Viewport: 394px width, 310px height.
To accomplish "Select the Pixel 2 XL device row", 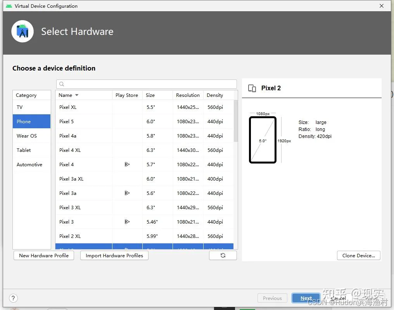I will point(145,236).
